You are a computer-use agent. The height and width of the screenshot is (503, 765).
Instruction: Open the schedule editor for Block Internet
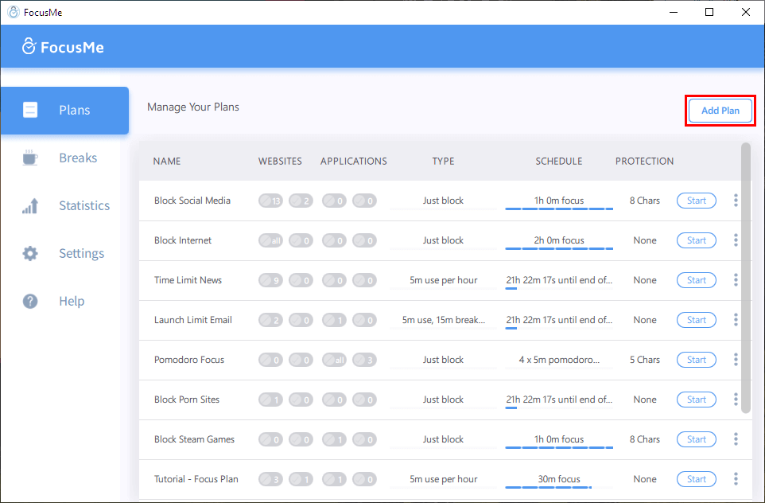[x=558, y=240]
